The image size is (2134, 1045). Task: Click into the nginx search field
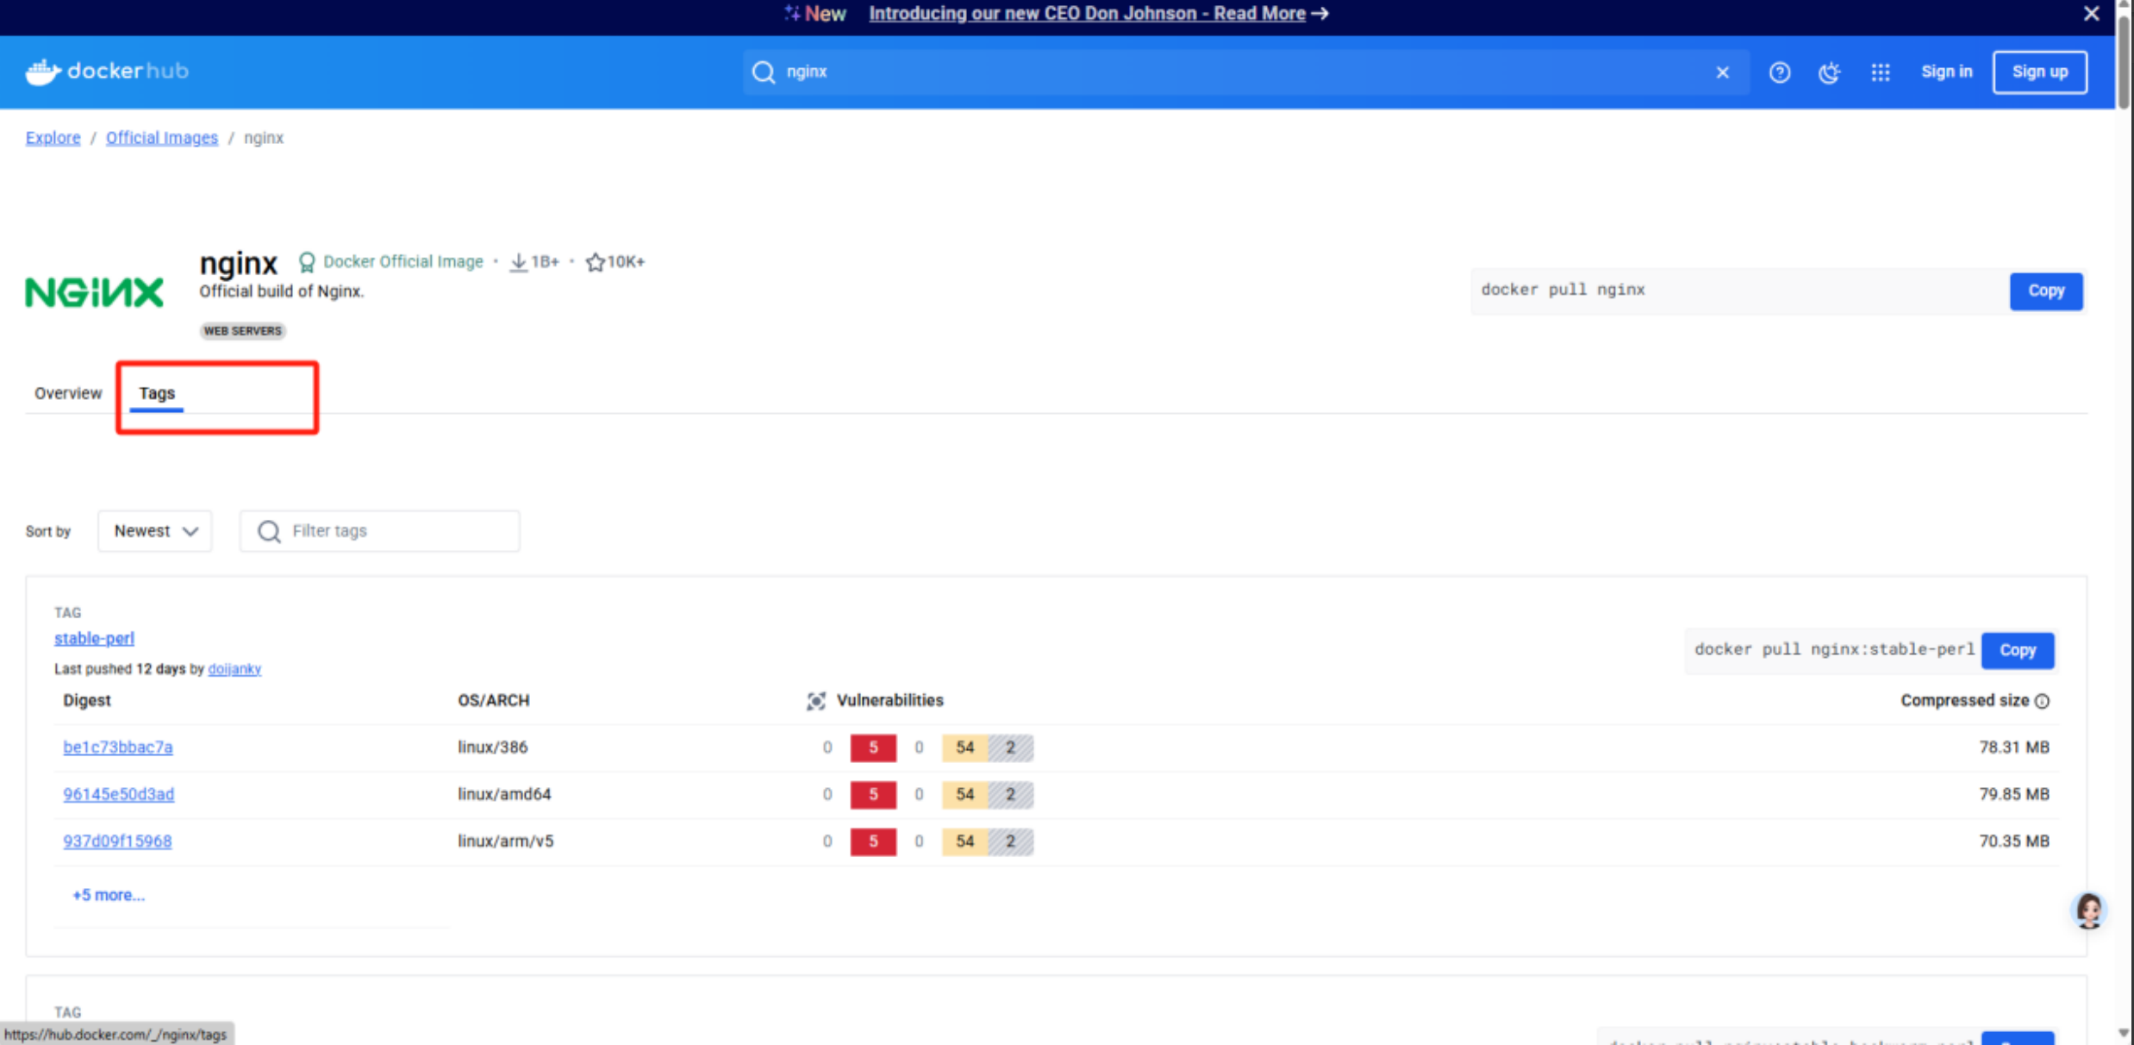1246,72
